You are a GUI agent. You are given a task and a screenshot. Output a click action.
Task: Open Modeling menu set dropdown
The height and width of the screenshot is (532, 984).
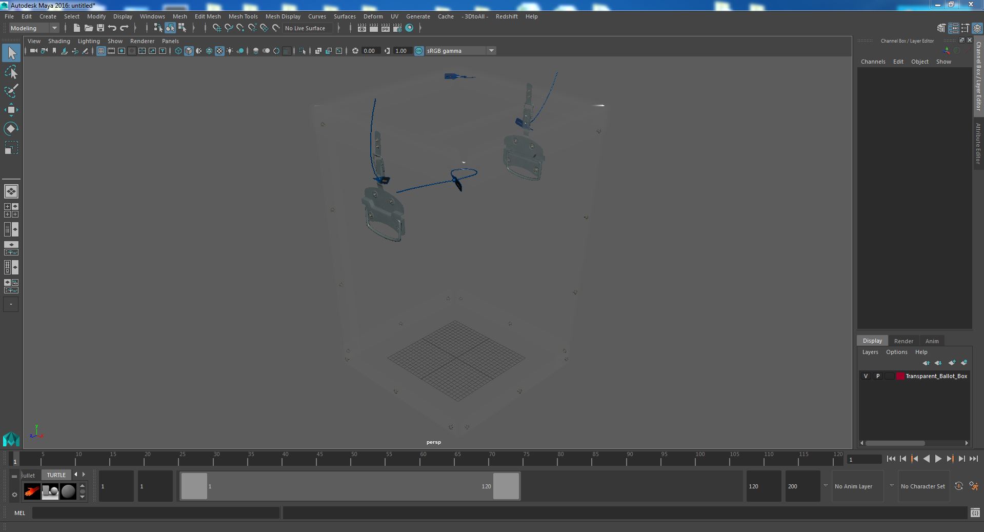coord(34,28)
